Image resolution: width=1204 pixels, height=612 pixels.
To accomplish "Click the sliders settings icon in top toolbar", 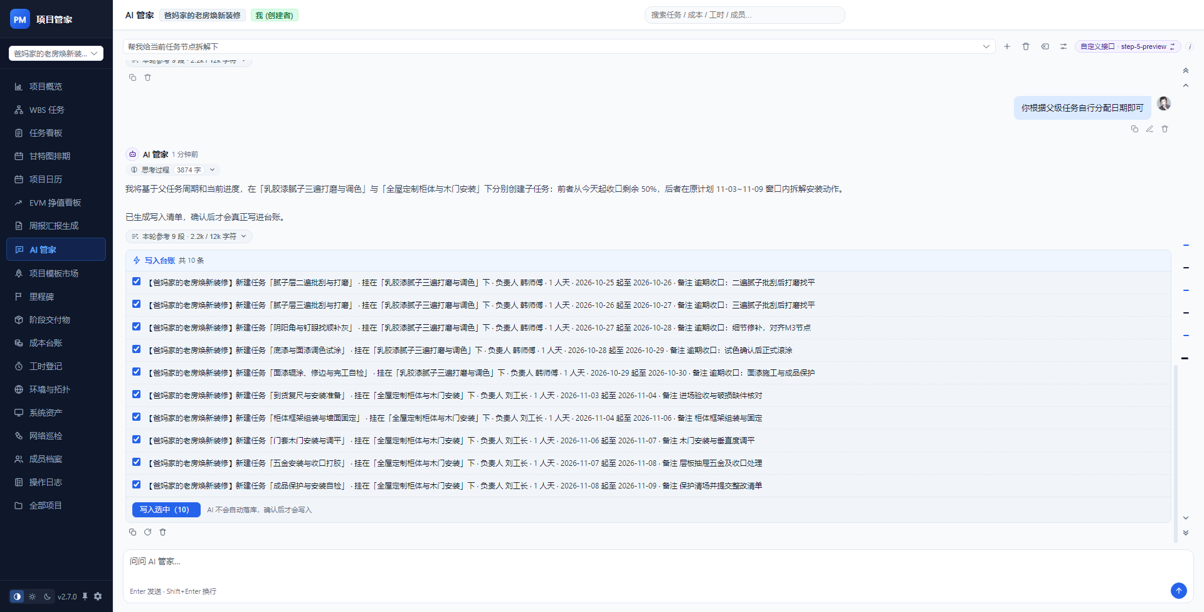I will tap(1064, 46).
